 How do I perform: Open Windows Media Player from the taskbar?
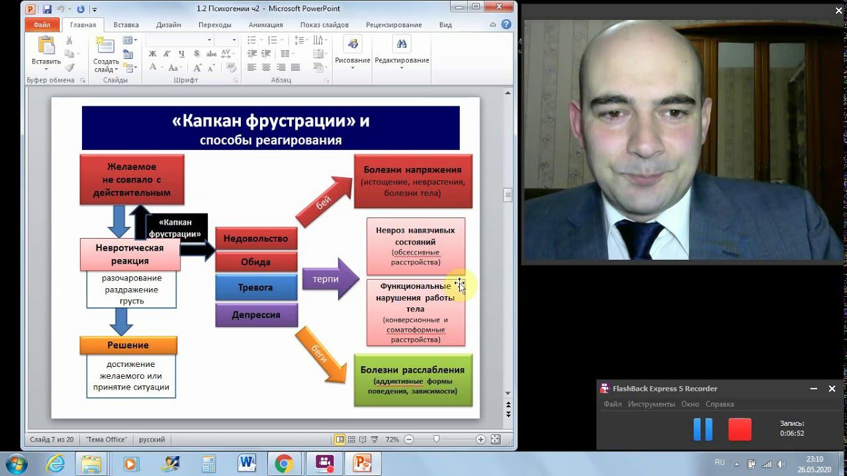131,463
